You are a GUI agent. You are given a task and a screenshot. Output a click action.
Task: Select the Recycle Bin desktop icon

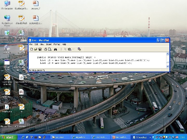[x=7, y=34]
